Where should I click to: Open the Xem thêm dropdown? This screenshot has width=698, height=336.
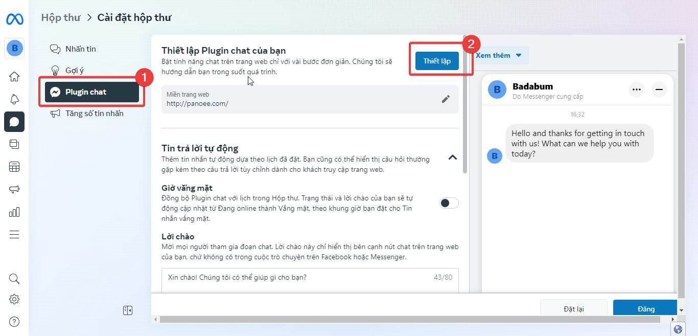click(x=498, y=55)
